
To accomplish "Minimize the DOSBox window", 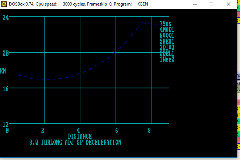I will [x=195, y=4].
